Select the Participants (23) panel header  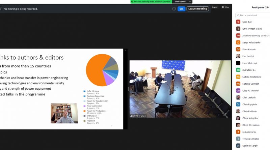(260, 7)
